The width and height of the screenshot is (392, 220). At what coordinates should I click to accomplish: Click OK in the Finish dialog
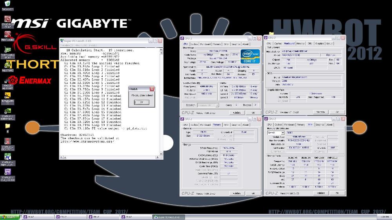(142, 102)
